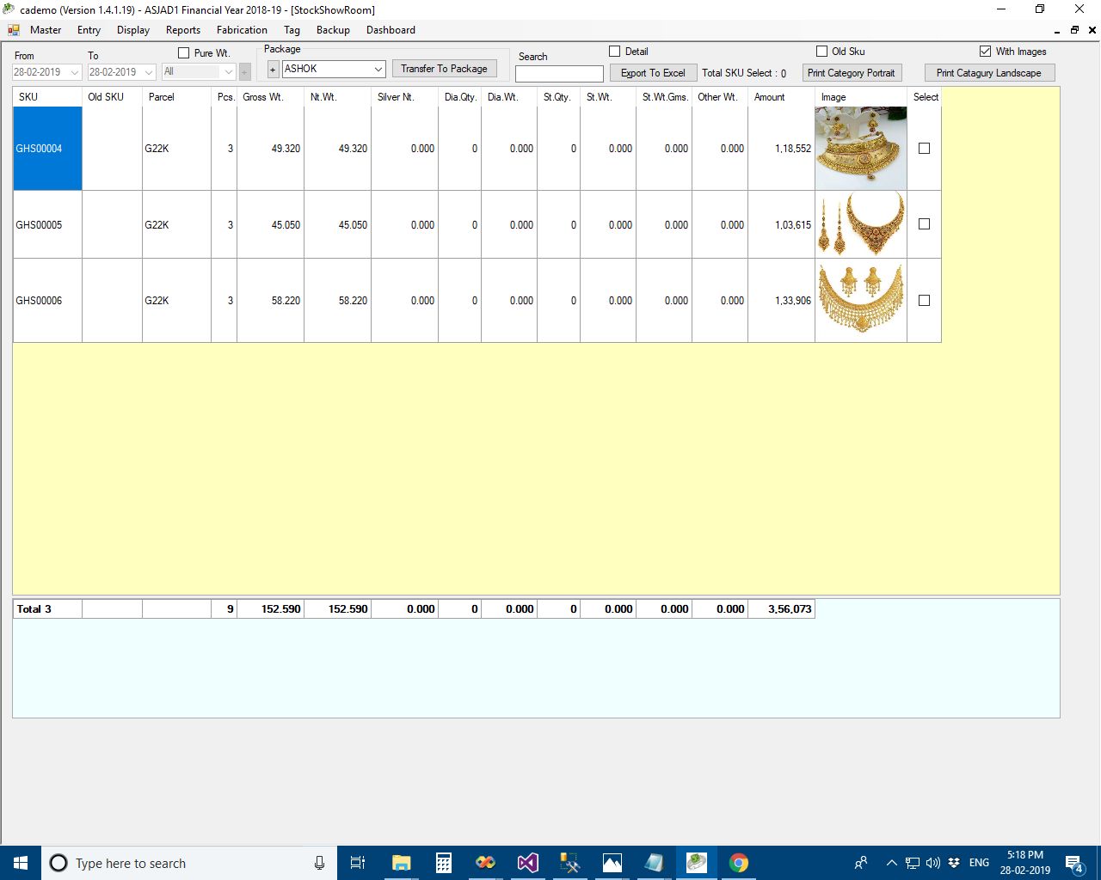Open the From date picker dropdown
1101x880 pixels.
pos(75,72)
